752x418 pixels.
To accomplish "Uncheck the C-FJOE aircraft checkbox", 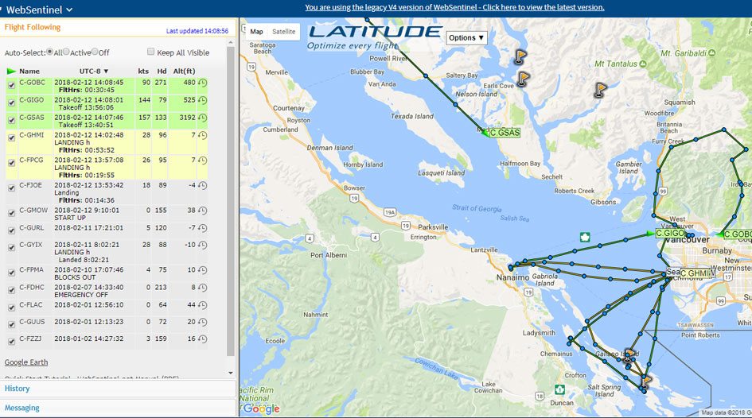I will pos(11,188).
